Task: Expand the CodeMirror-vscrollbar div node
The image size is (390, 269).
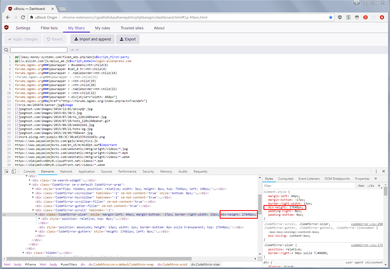Action: coord(33,193)
